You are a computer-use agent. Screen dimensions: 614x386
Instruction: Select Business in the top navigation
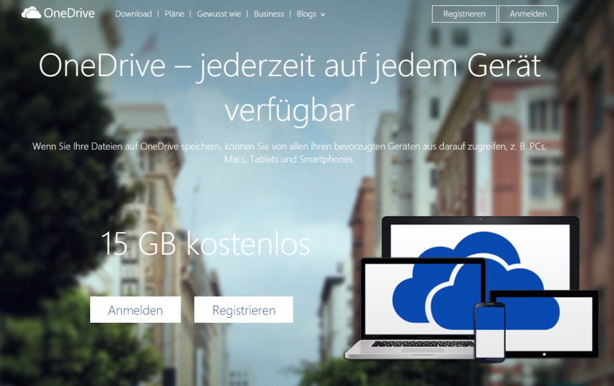pyautogui.click(x=269, y=14)
